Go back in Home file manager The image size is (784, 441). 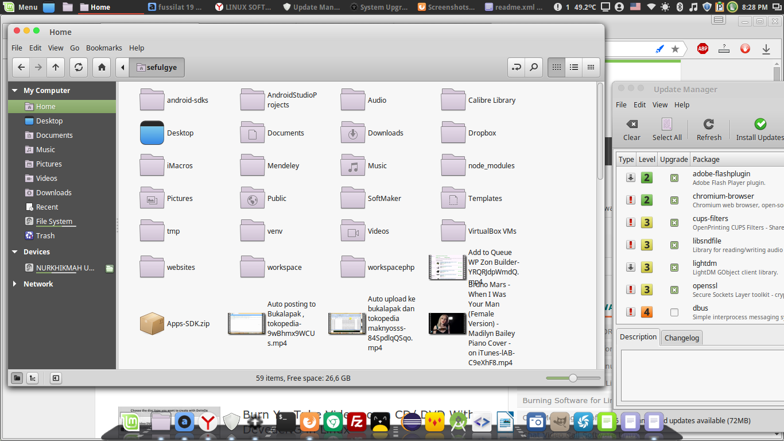[x=21, y=67]
